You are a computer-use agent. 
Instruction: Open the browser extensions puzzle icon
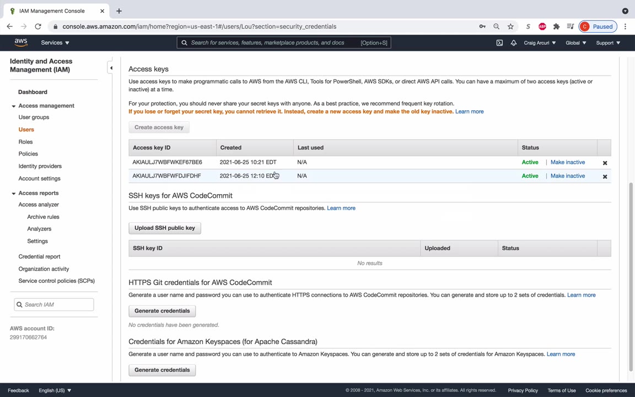(556, 26)
